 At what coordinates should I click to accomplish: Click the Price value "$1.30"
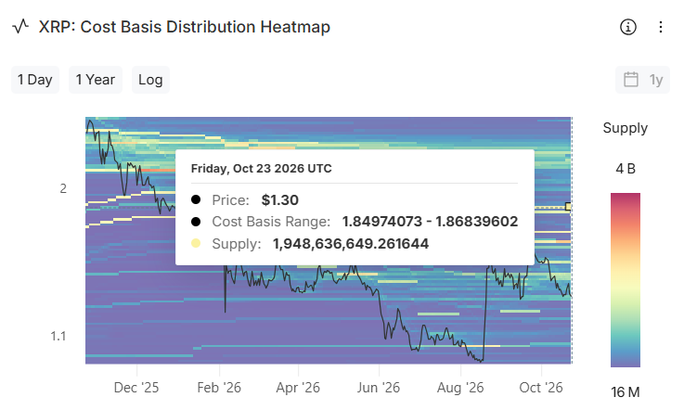click(x=279, y=199)
